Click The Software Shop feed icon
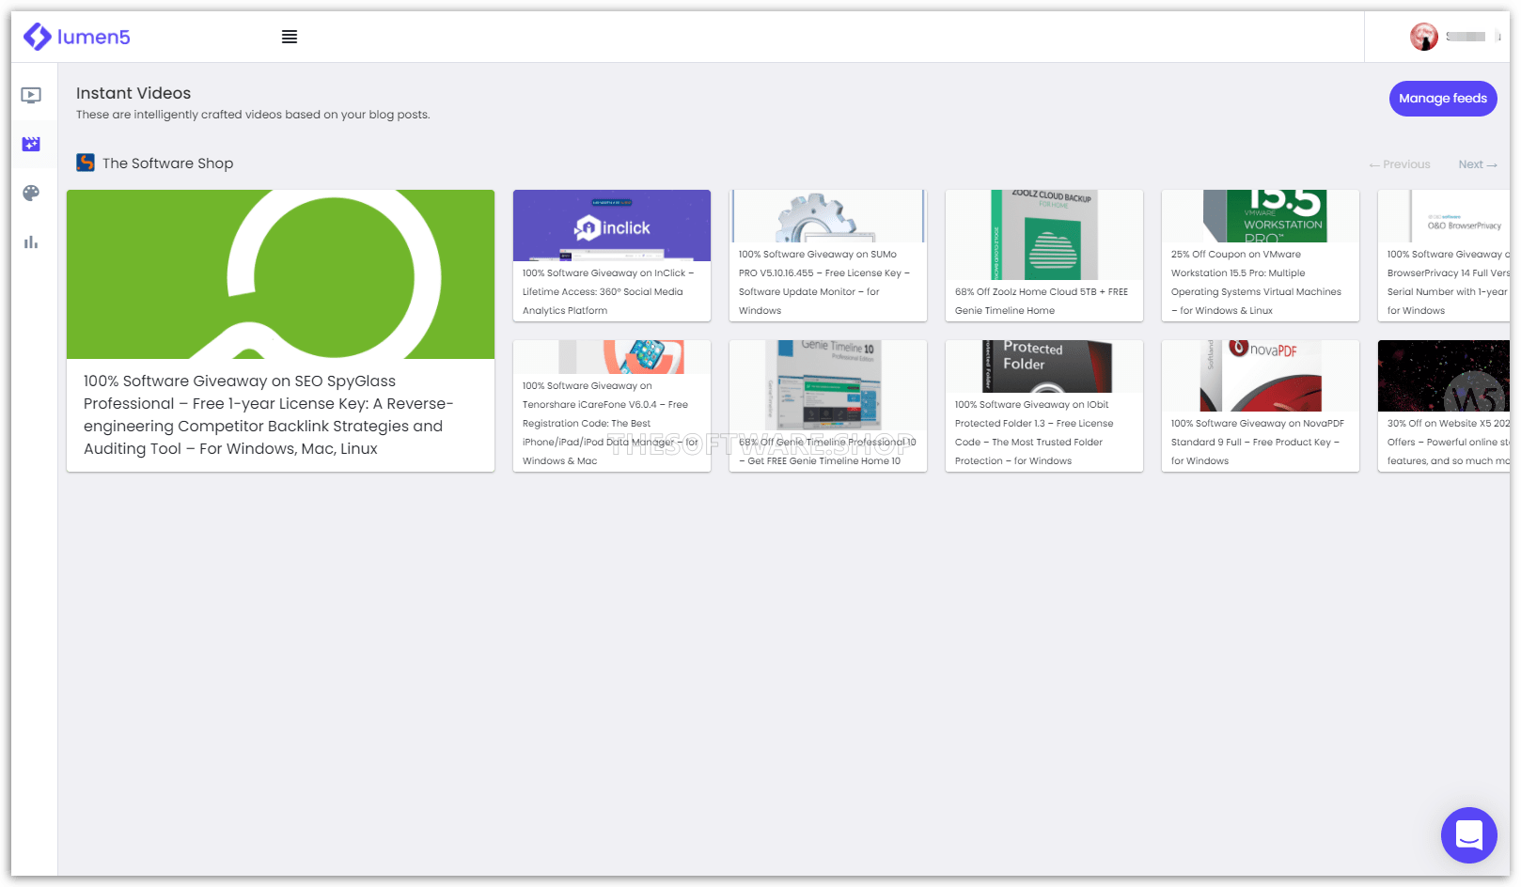1521x887 pixels. pos(86,163)
